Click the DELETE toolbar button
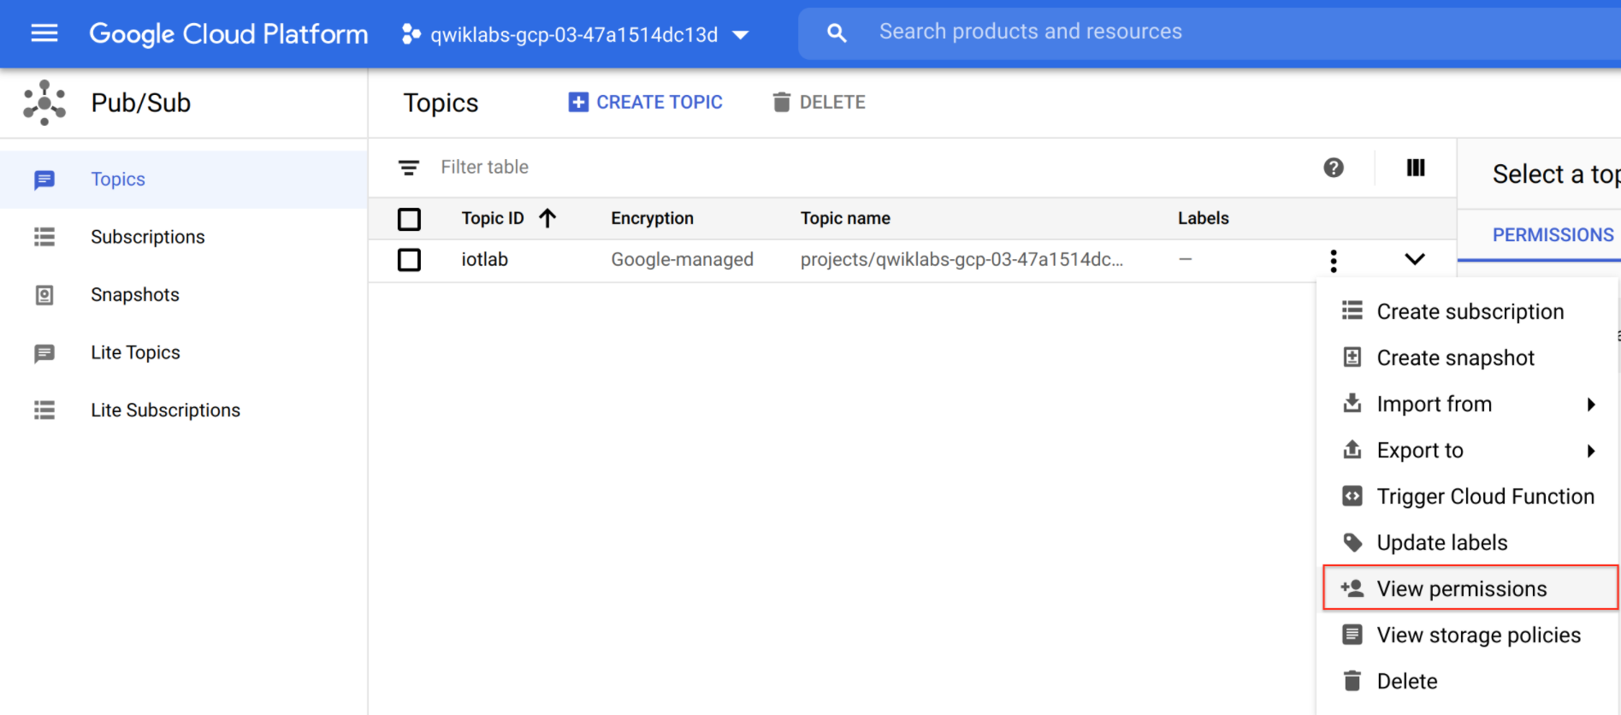Image resolution: width=1621 pixels, height=715 pixels. click(x=819, y=103)
